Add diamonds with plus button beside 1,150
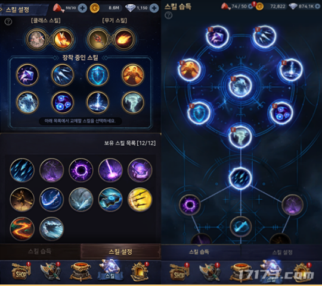 [x=154, y=8]
